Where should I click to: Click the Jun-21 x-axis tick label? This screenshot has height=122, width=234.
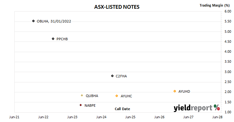point(14,117)
